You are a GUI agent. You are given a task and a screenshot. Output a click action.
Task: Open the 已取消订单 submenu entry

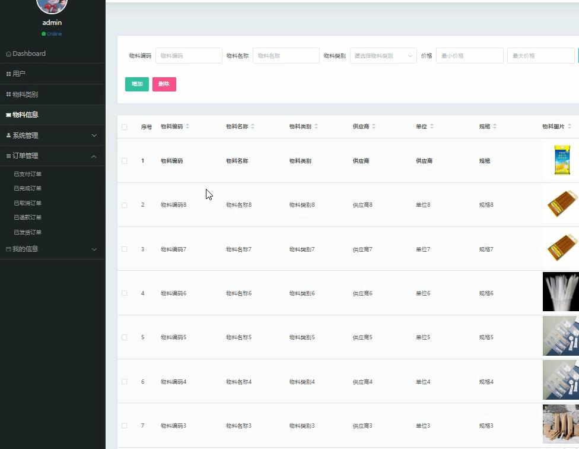pos(28,203)
